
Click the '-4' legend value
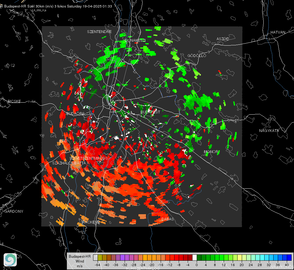[x=188, y=265]
